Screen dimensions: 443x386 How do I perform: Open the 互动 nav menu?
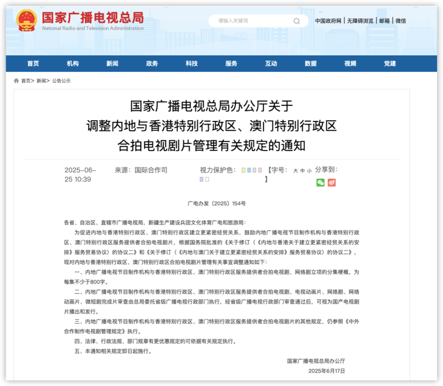[x=271, y=64]
